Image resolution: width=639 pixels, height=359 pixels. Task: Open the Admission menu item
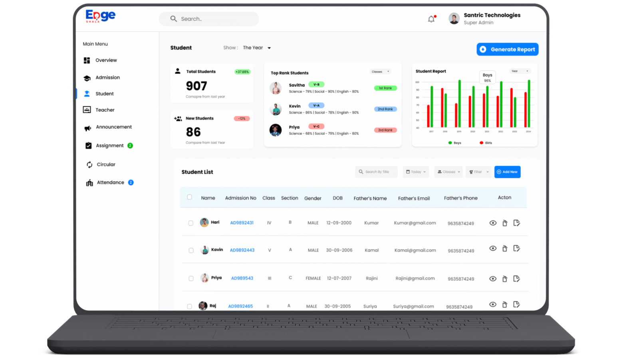(x=107, y=77)
